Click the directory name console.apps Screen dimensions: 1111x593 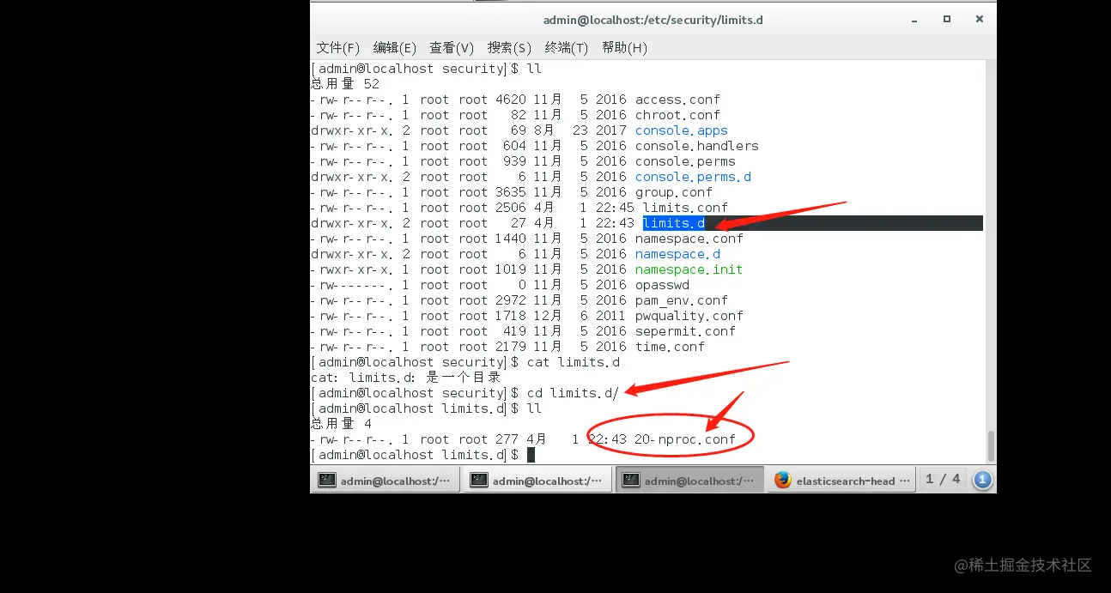682,130
